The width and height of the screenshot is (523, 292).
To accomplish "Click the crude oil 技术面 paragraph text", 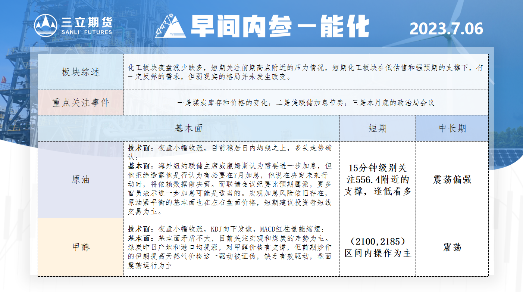I will click(230, 152).
